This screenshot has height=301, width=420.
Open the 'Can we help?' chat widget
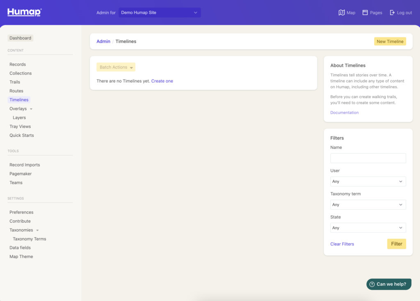click(388, 284)
